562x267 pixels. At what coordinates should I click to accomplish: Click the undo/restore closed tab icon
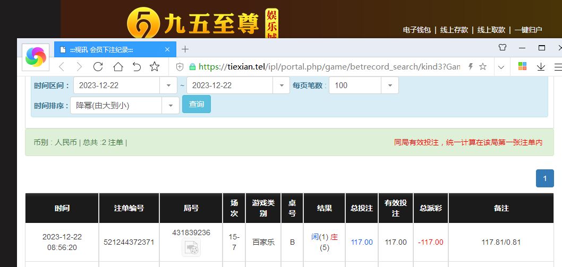pyautogui.click(x=137, y=67)
